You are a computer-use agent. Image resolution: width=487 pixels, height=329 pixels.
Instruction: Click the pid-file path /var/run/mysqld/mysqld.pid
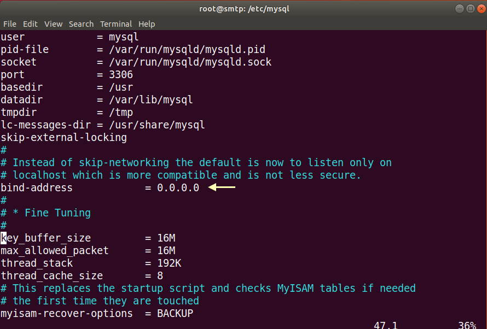point(187,49)
